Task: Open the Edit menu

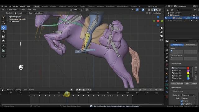Action: [10, 6]
